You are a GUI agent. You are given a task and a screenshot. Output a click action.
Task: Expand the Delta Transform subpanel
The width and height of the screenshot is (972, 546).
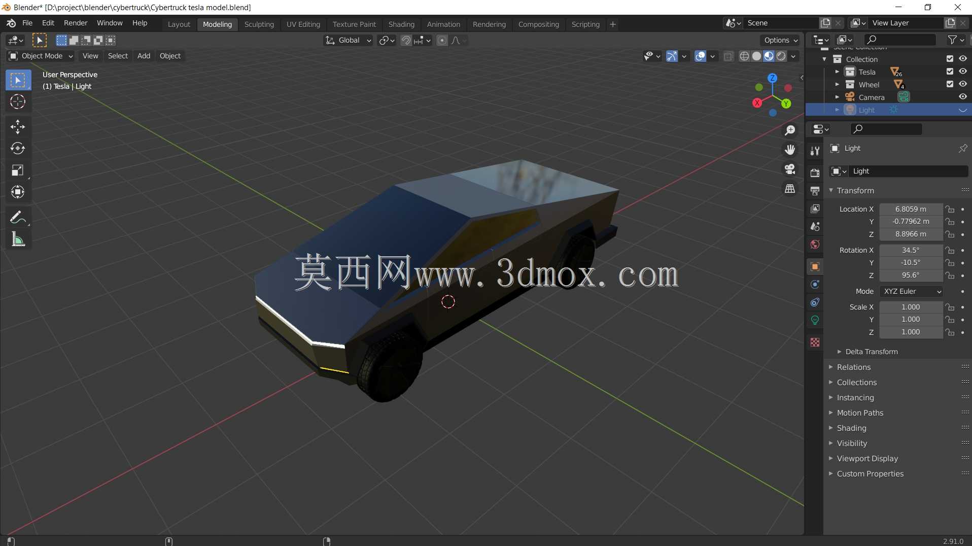pos(871,352)
